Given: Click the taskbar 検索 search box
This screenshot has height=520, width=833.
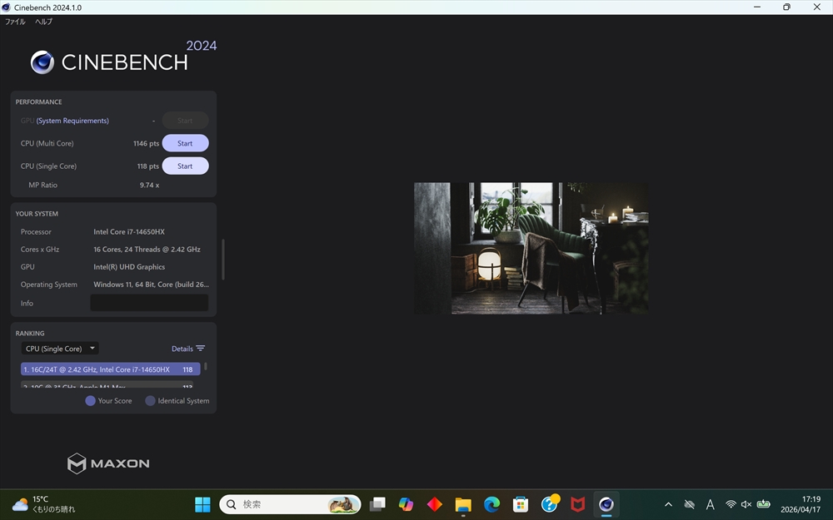Looking at the screenshot, I should [x=290, y=504].
